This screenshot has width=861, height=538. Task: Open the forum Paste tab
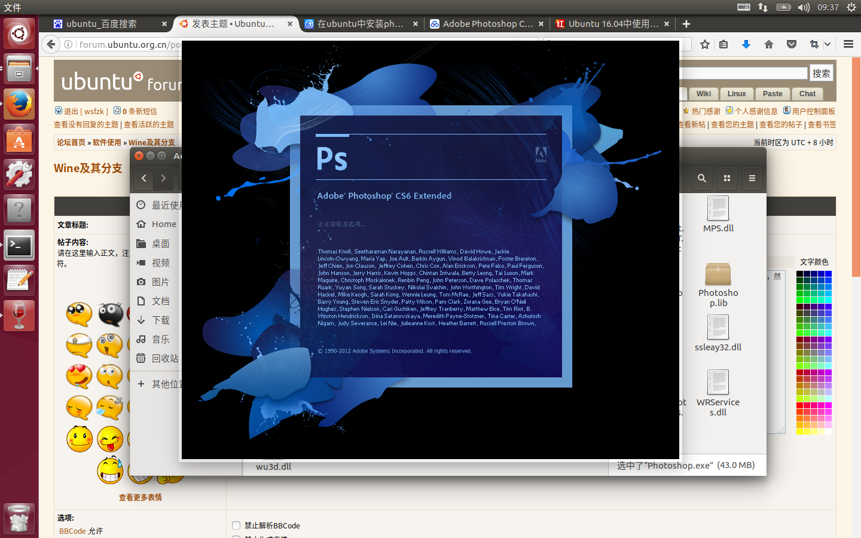773,94
